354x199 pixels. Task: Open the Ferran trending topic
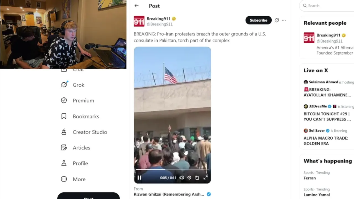coord(310,178)
